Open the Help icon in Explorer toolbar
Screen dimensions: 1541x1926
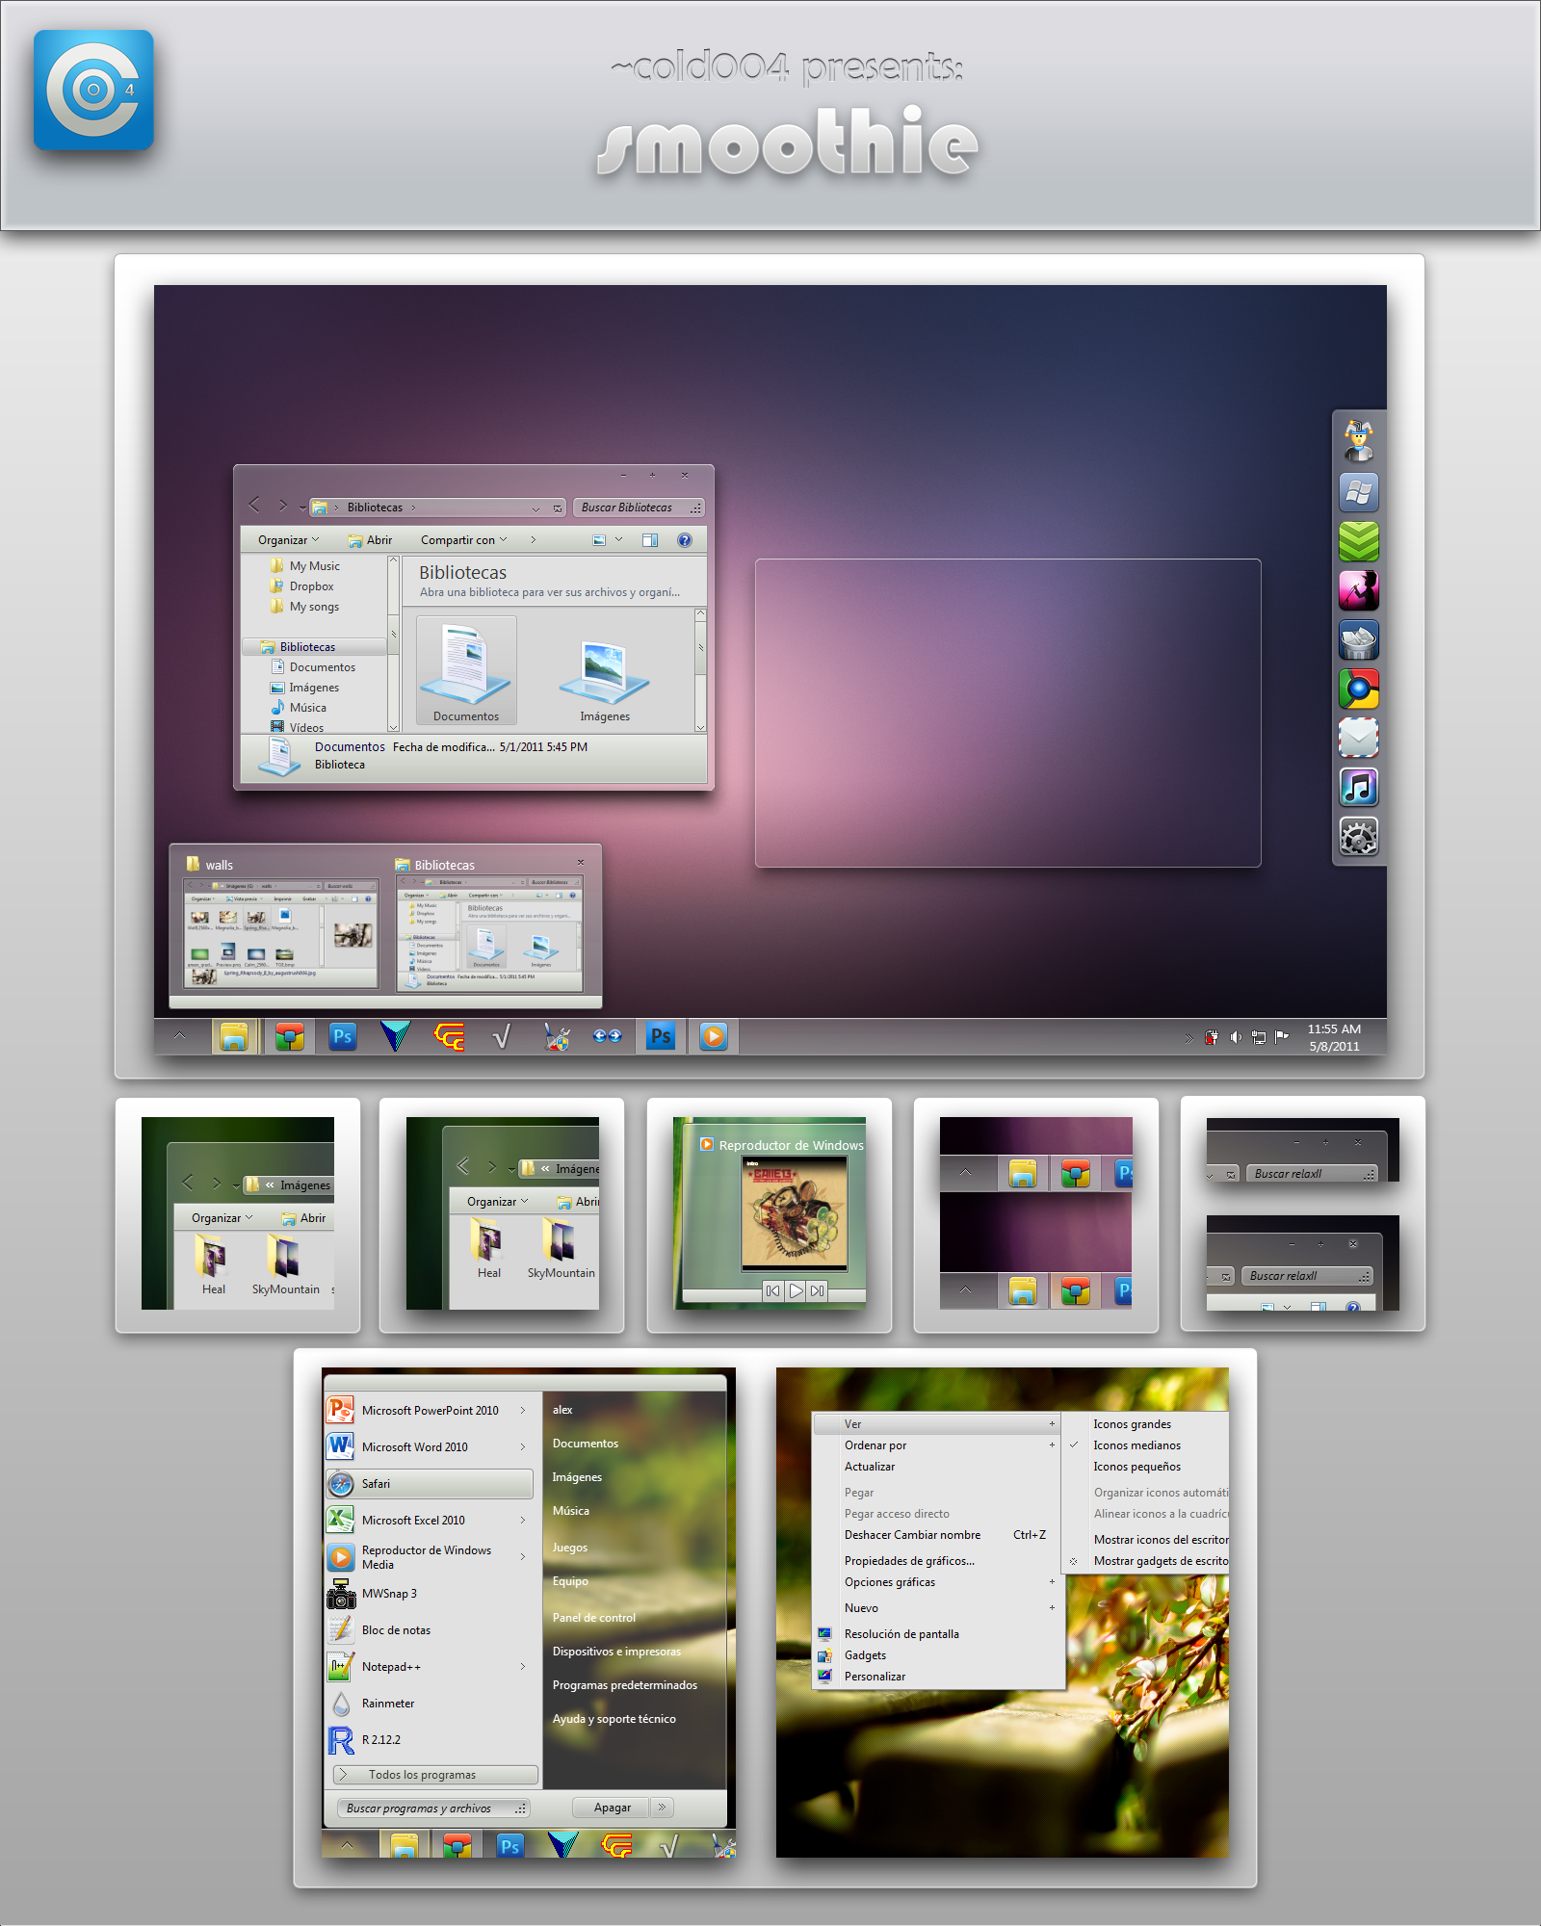(x=684, y=540)
